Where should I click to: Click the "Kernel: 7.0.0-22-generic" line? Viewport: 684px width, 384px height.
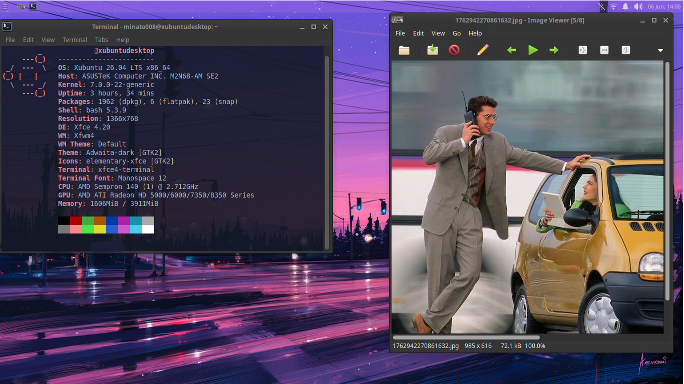pos(106,84)
